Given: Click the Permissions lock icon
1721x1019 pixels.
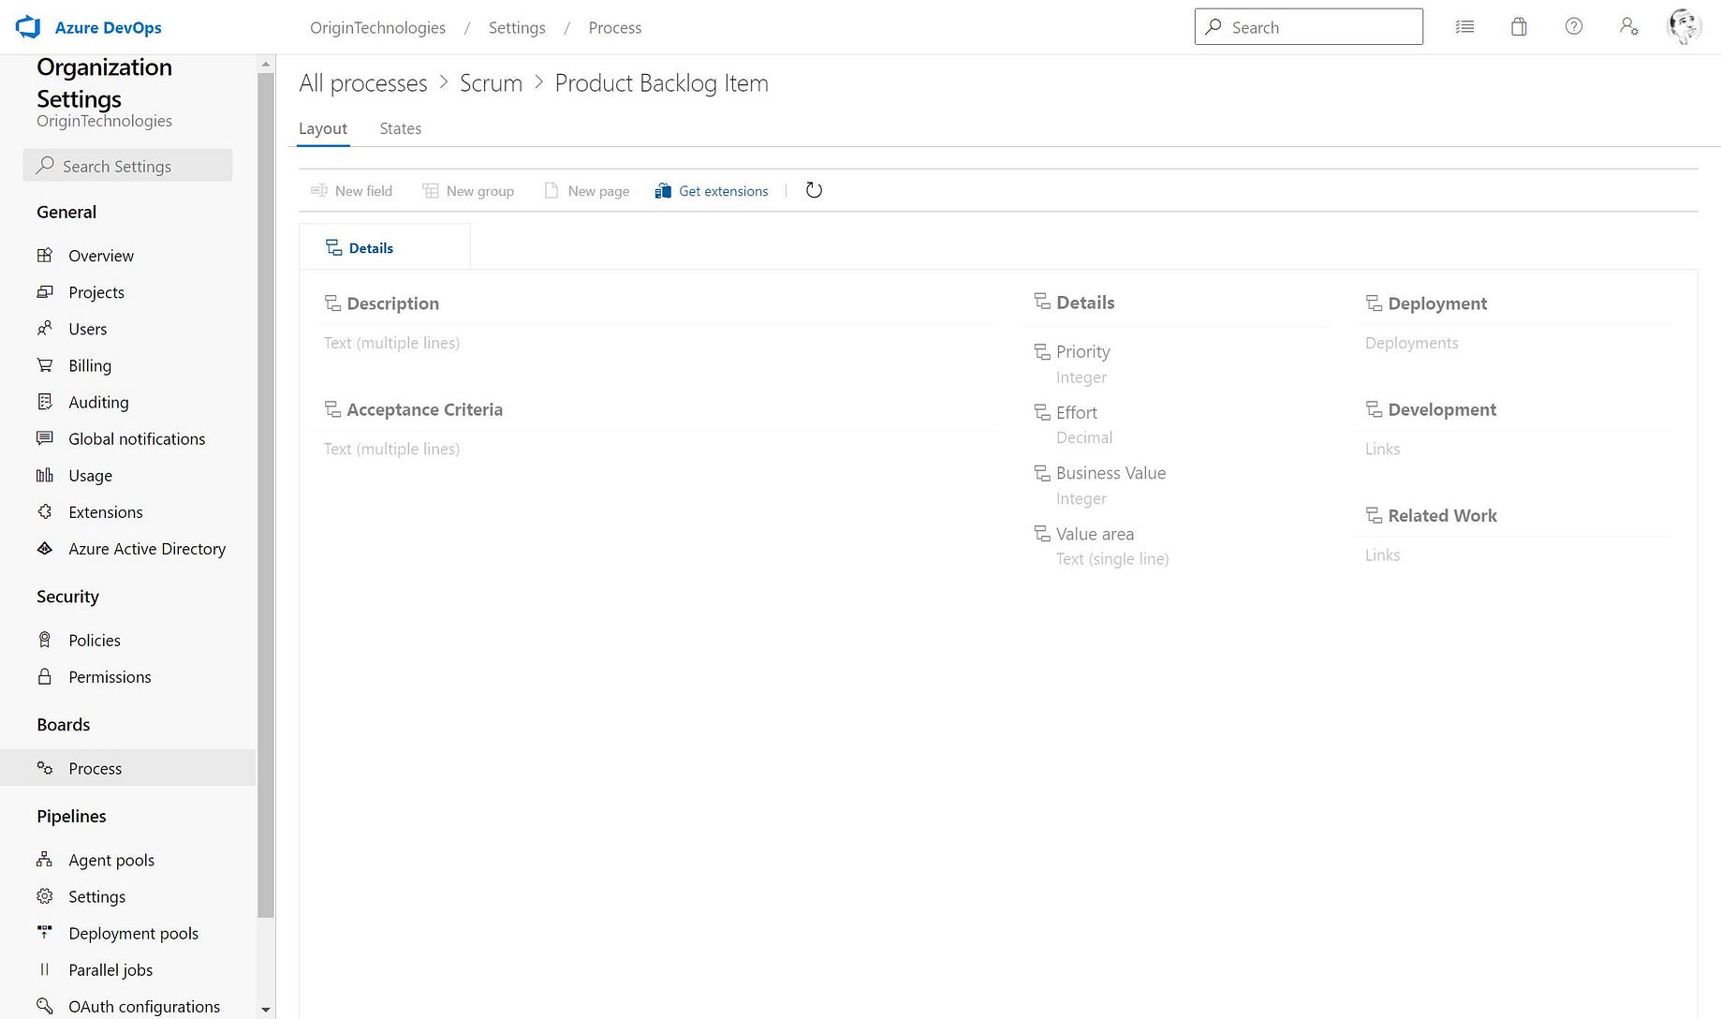Looking at the screenshot, I should (x=44, y=676).
